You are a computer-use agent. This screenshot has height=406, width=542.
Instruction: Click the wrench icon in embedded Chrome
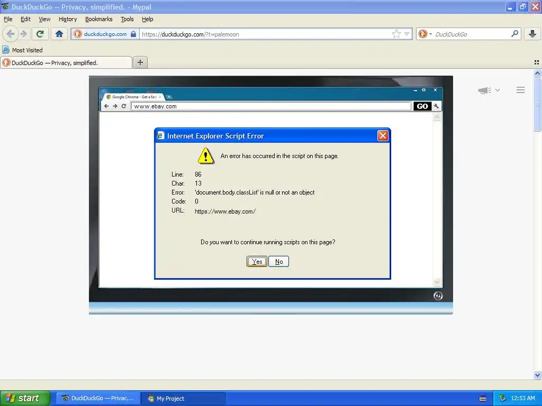tap(436, 106)
